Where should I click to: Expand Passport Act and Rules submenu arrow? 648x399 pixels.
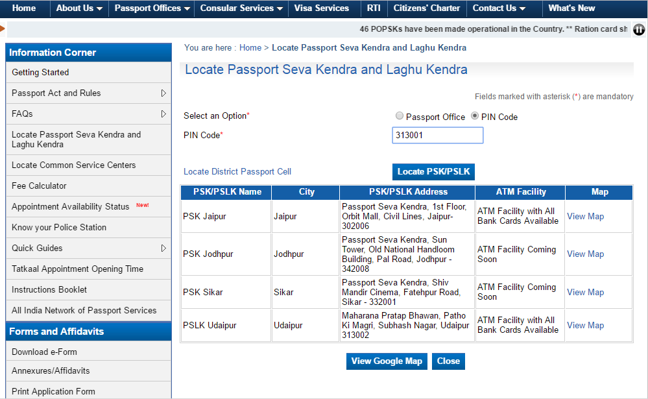(x=163, y=93)
